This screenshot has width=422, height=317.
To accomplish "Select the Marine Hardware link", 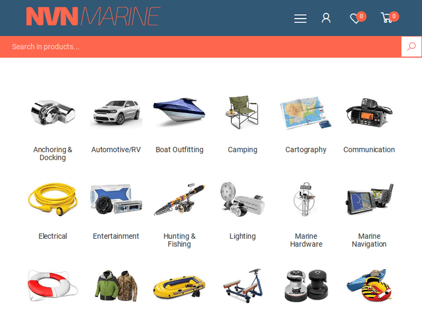I will coord(306,240).
